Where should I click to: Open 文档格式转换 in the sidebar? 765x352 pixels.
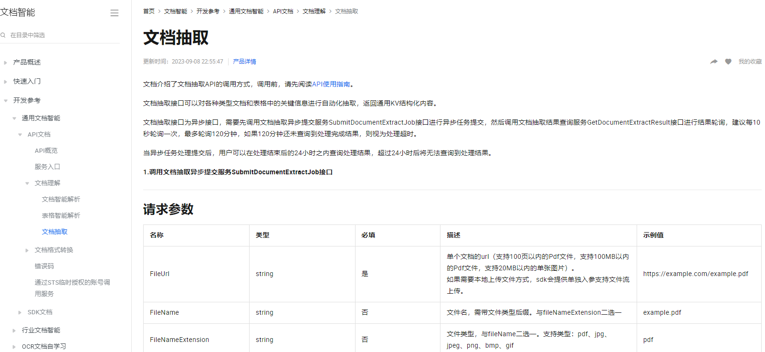click(54, 250)
